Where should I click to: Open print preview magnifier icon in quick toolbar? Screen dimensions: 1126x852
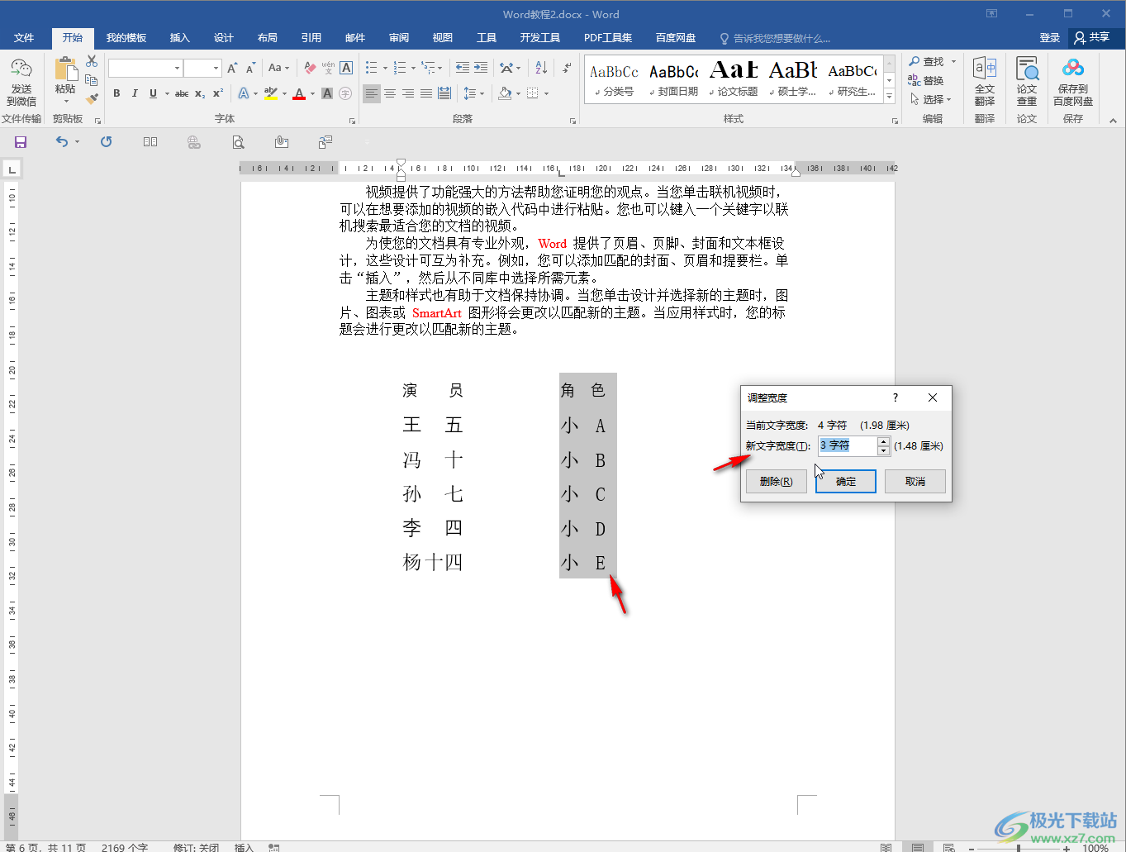click(x=238, y=142)
